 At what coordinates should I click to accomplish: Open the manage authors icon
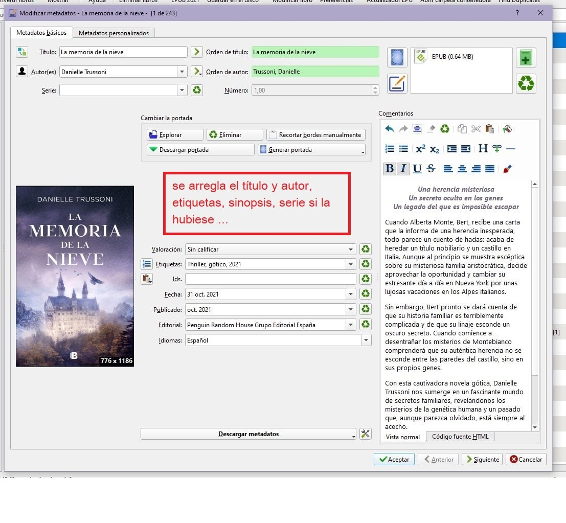[x=22, y=72]
